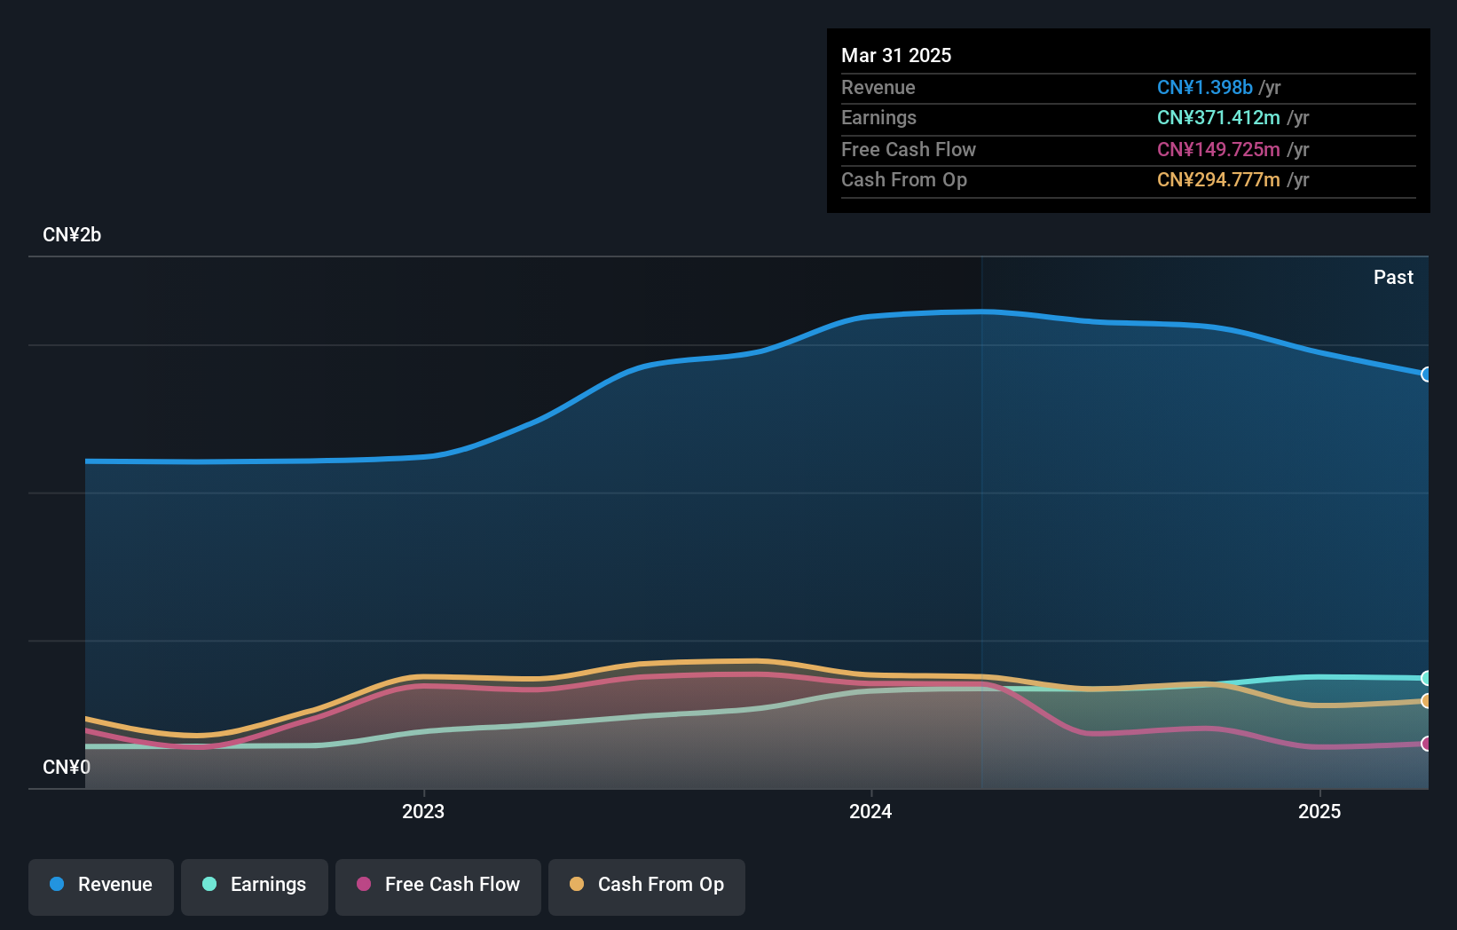Click the Mar 31 2025 tooltip date
Image resolution: width=1457 pixels, height=930 pixels.
[x=896, y=55]
